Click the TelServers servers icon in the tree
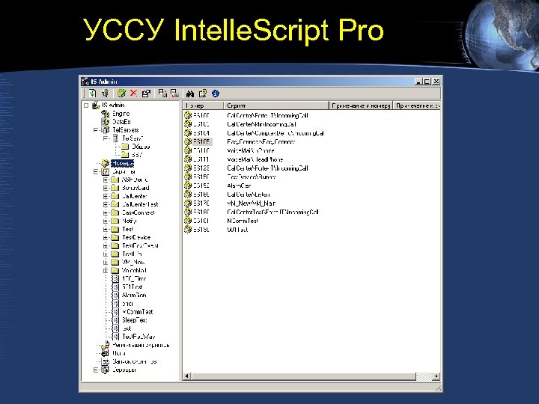This screenshot has height=404, width=539. click(x=106, y=130)
